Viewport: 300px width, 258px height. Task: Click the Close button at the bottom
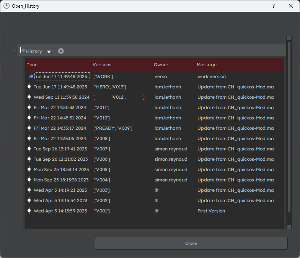[x=191, y=243]
